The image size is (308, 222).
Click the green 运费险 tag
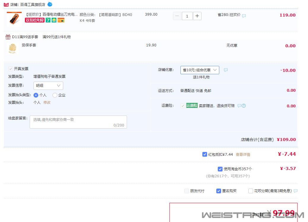tap(192, 106)
